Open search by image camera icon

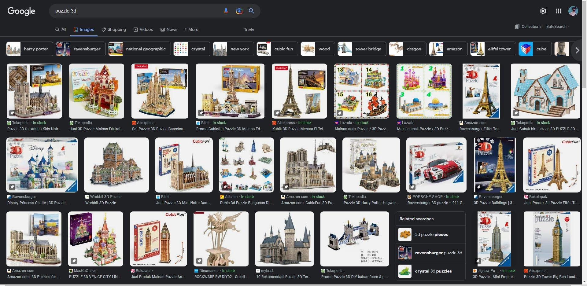point(239,11)
